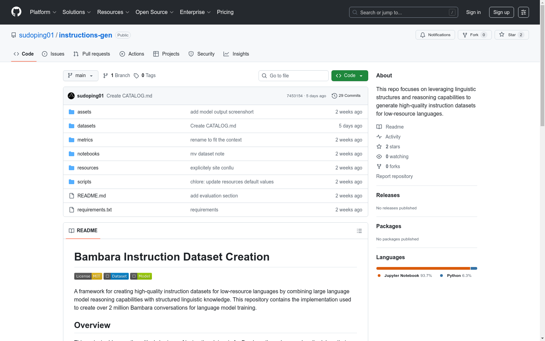View the 0 watching link

coord(392,157)
